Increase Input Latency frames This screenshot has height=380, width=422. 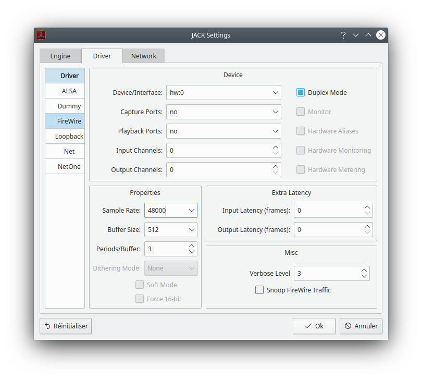(367, 207)
